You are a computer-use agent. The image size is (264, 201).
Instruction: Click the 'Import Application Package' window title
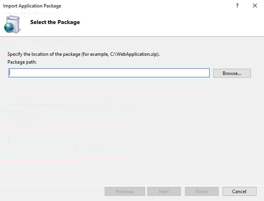pos(32,6)
